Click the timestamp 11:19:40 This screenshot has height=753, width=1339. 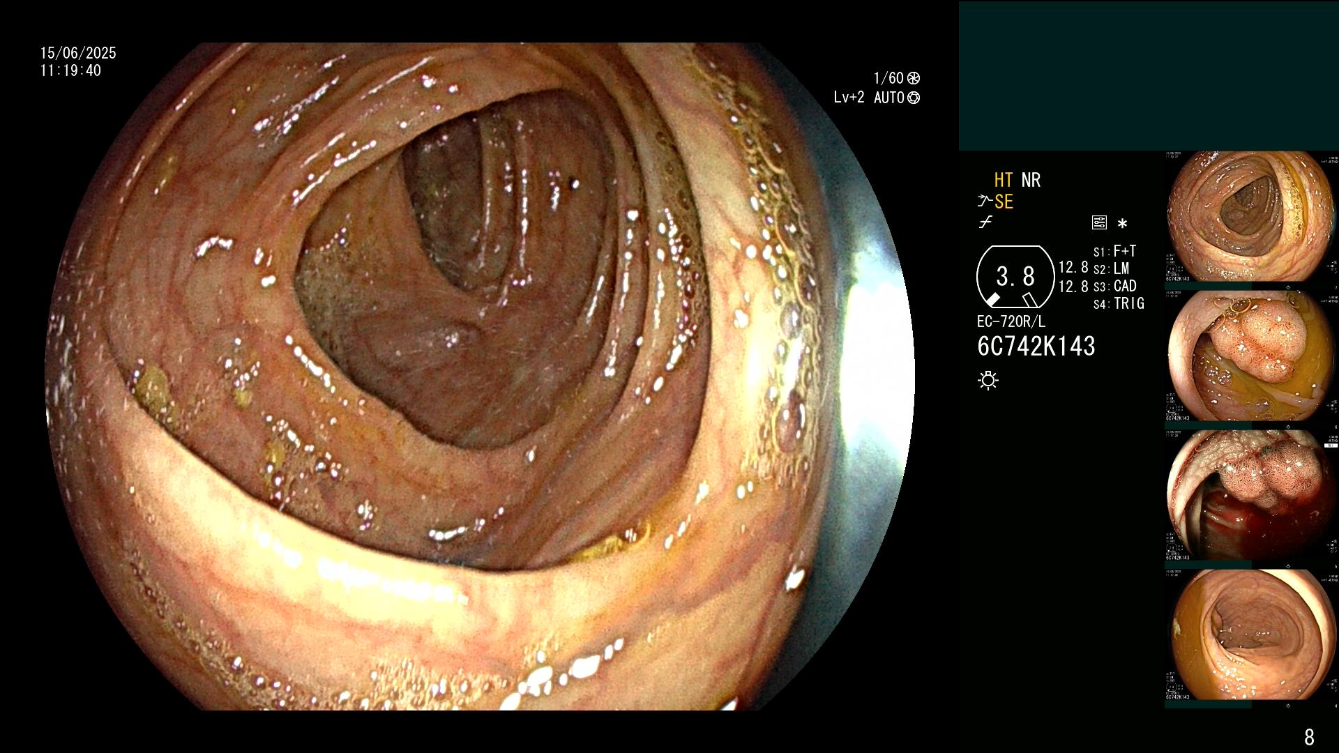coord(70,70)
